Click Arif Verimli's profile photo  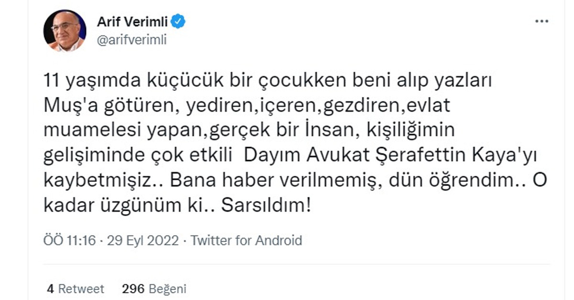[x=65, y=31]
